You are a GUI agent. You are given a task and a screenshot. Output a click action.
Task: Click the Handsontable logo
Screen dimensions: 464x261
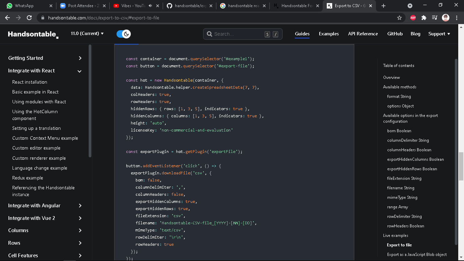coord(33,34)
